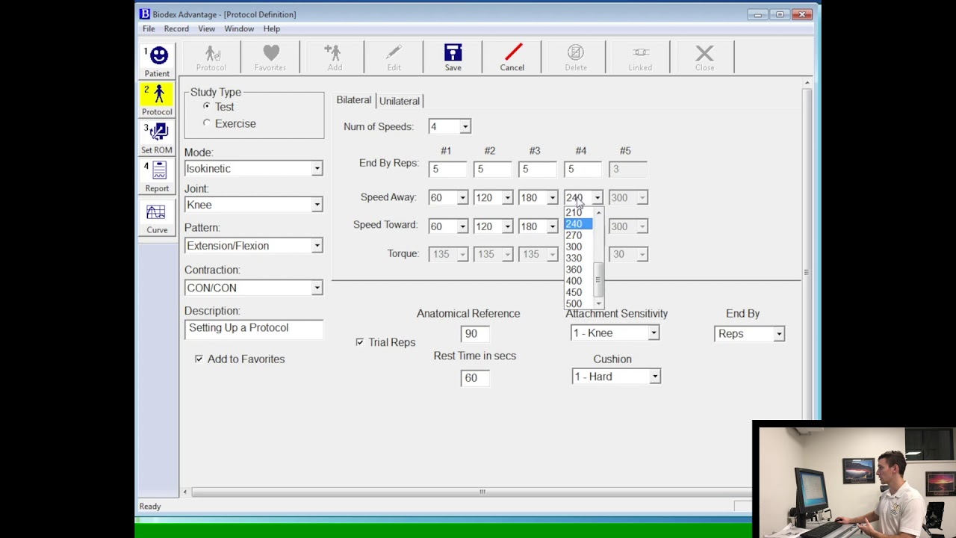Open the Report sidebar icon
The width and height of the screenshot is (956, 538).
[x=157, y=176]
